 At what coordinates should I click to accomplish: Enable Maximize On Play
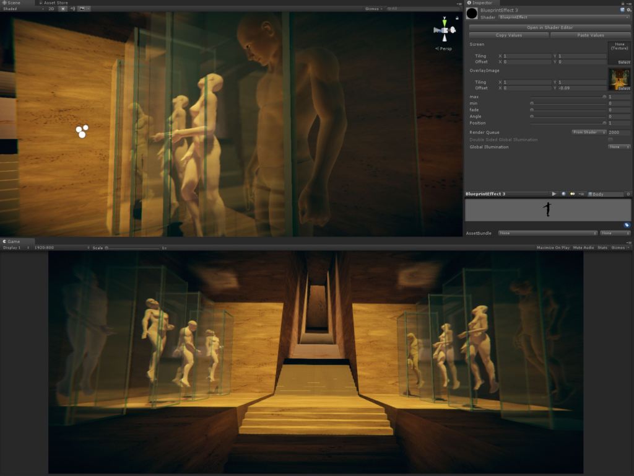pos(553,247)
